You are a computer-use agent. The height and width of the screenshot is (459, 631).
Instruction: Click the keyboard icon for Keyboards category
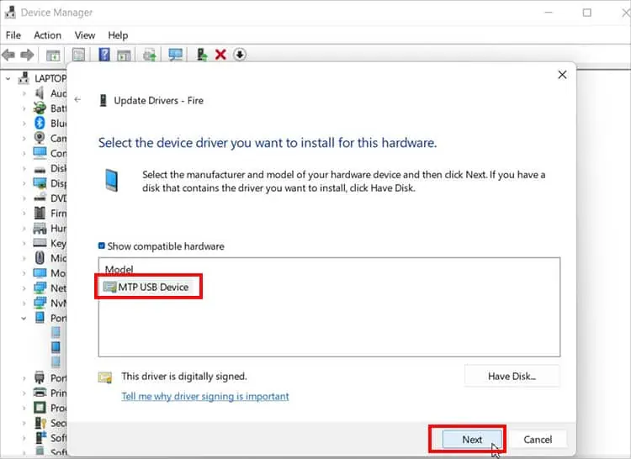pyautogui.click(x=40, y=243)
